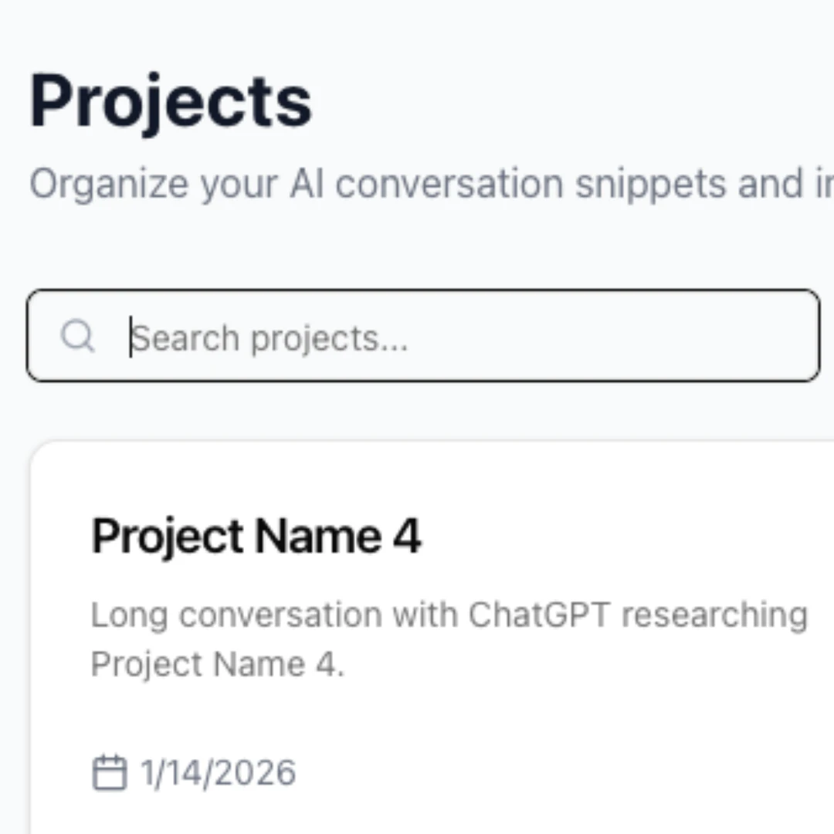The width and height of the screenshot is (834, 834).
Task: Click the Search projects placeholder text
Action: coord(270,337)
